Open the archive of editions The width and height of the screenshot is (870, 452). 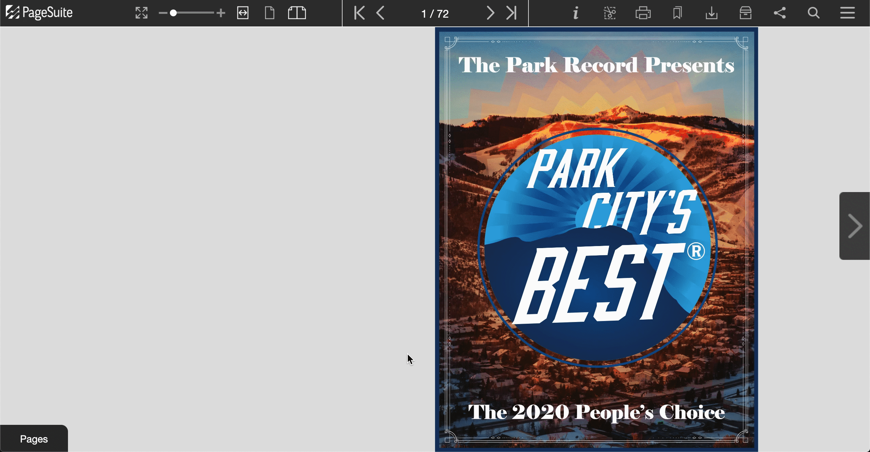[x=746, y=13]
